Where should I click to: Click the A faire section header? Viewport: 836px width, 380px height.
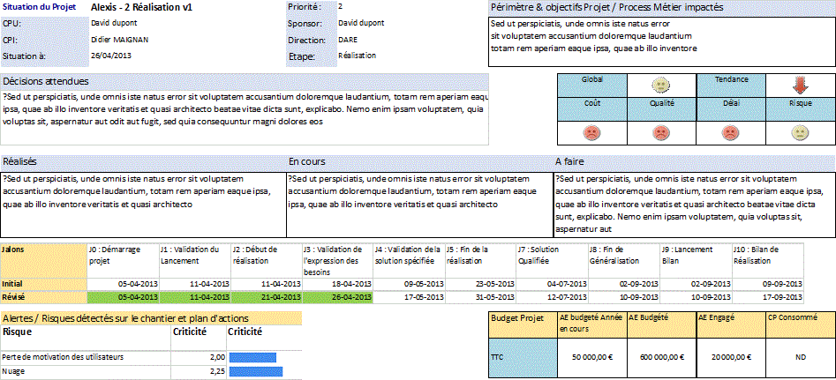(x=695, y=162)
